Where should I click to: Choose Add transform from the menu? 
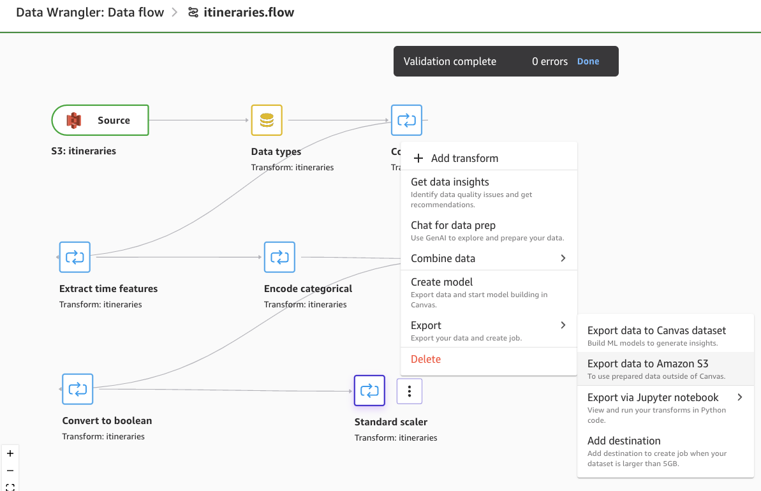489,158
